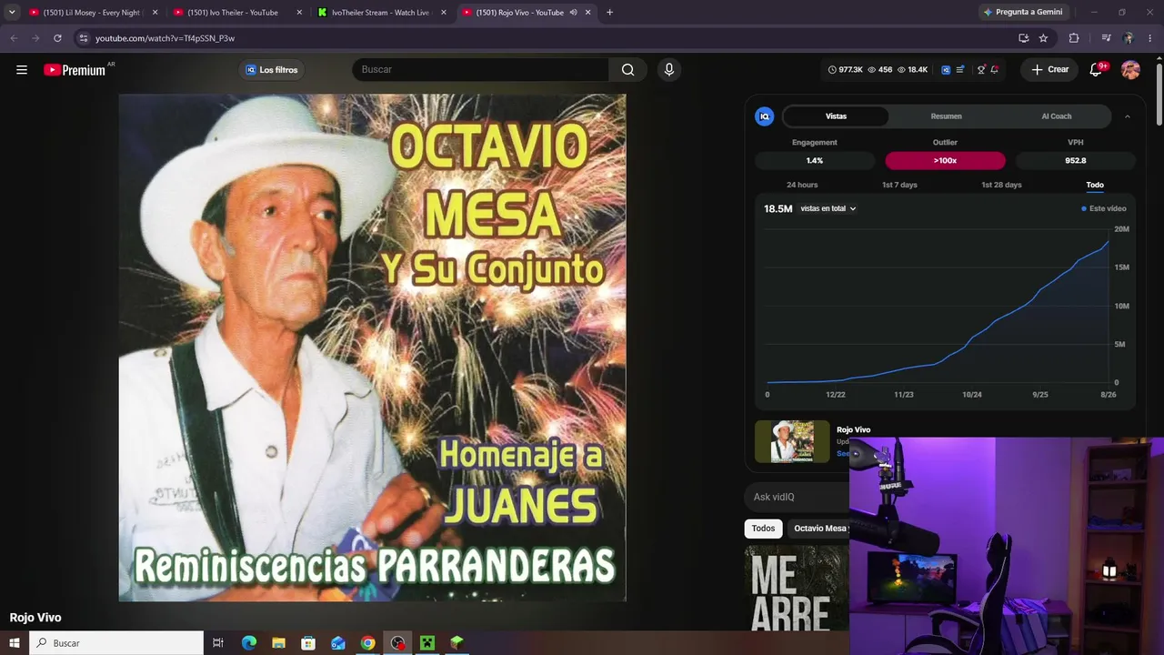Screen dimensions: 1164x655
Task: Click the Crear button
Action: (1049, 70)
